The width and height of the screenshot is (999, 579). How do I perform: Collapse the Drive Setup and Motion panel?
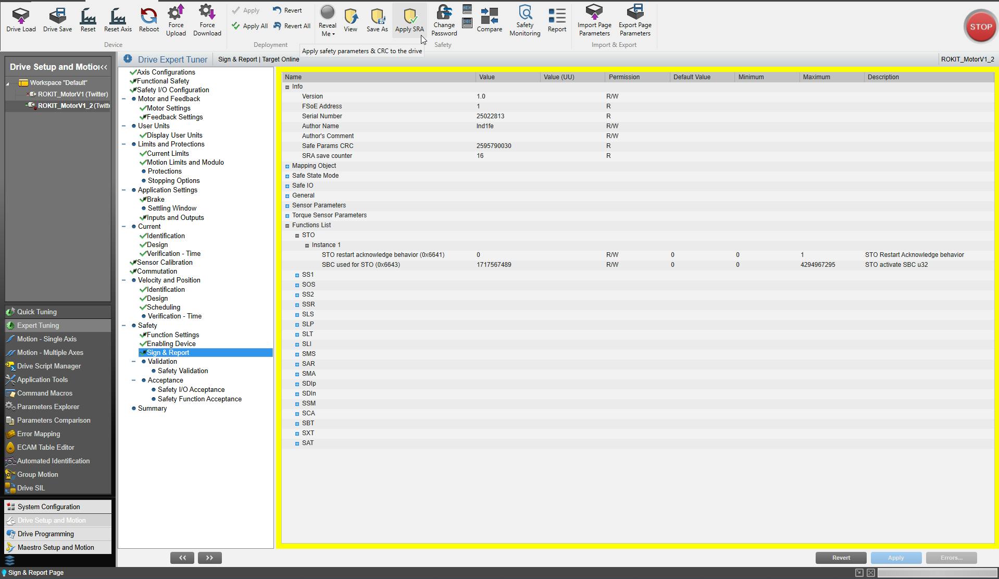coord(104,67)
